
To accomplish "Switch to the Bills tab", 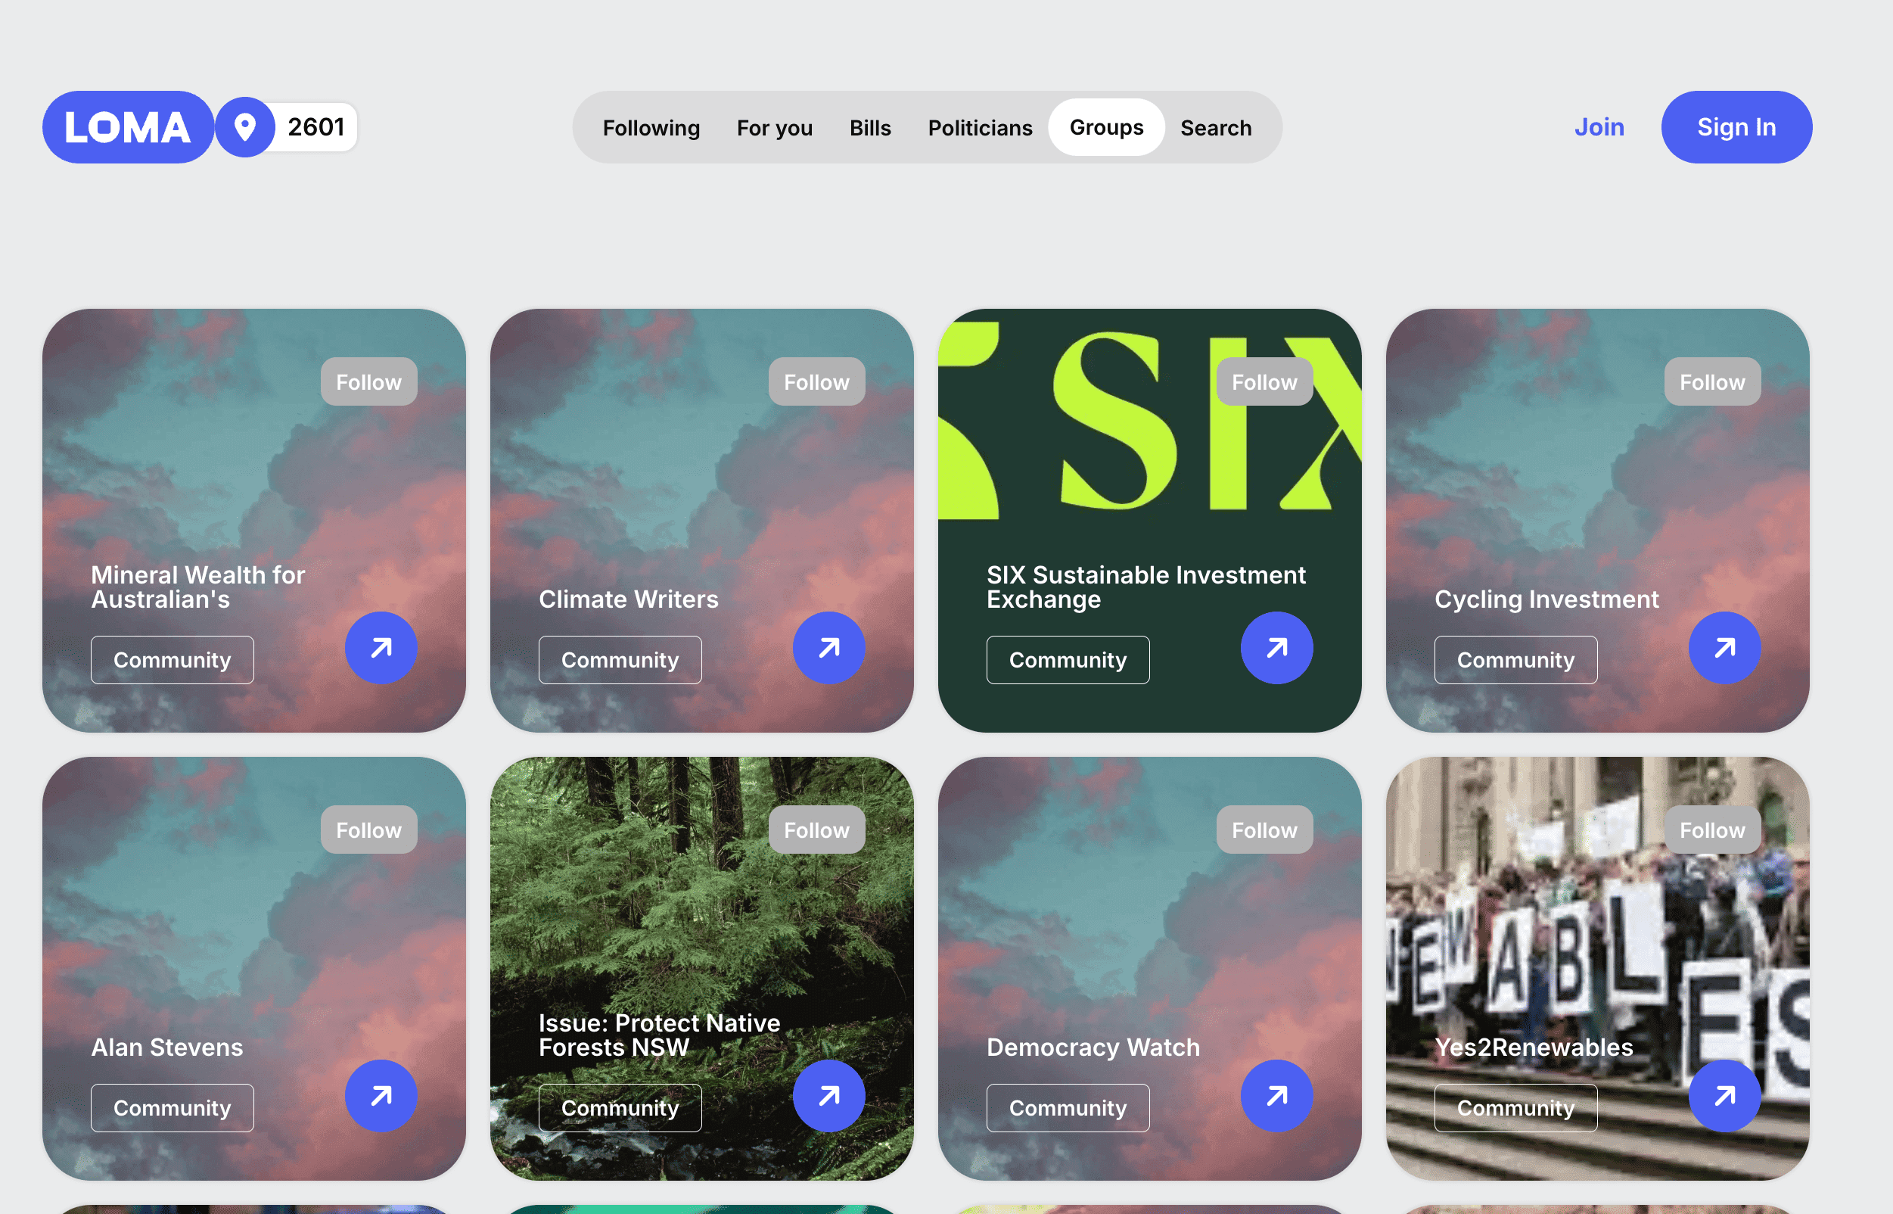I will pyautogui.click(x=869, y=128).
